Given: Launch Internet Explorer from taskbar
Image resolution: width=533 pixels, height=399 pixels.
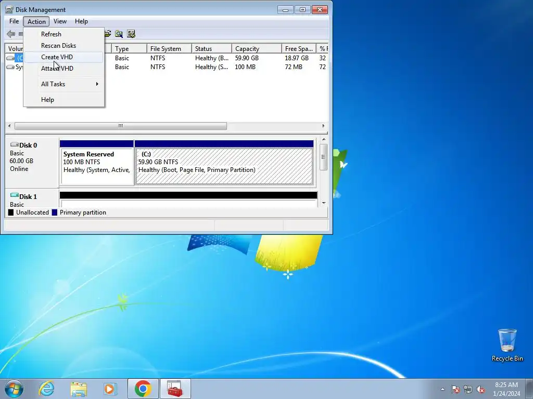Looking at the screenshot, I should tap(46, 389).
